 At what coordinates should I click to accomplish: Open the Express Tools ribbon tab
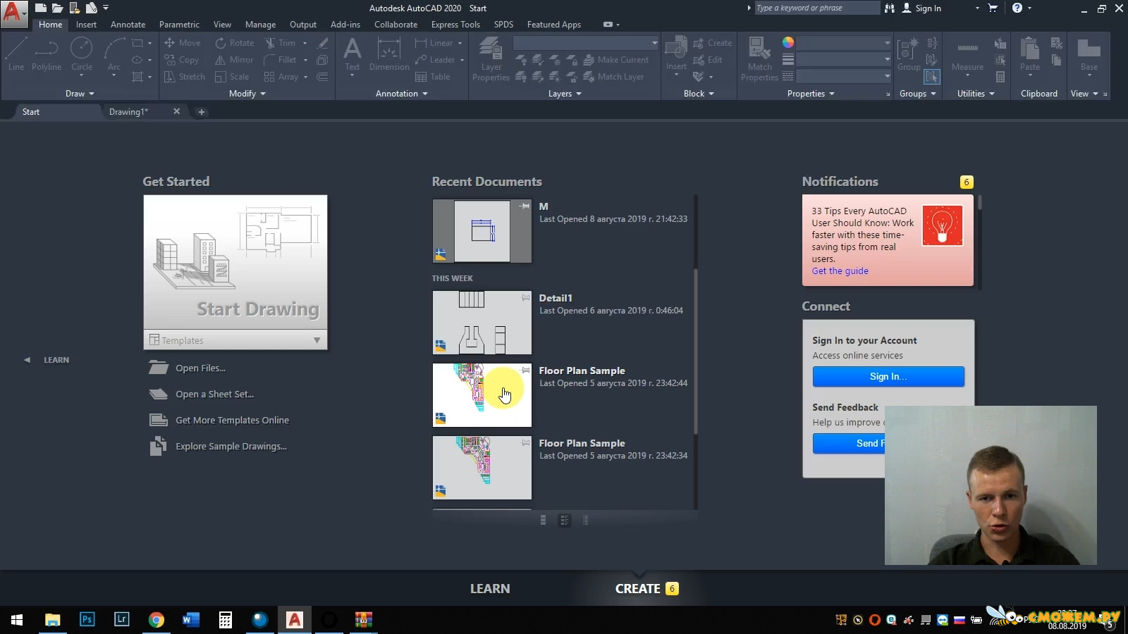455,25
